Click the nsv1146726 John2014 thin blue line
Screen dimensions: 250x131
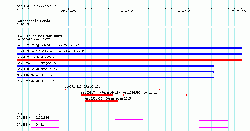click(115, 78)
